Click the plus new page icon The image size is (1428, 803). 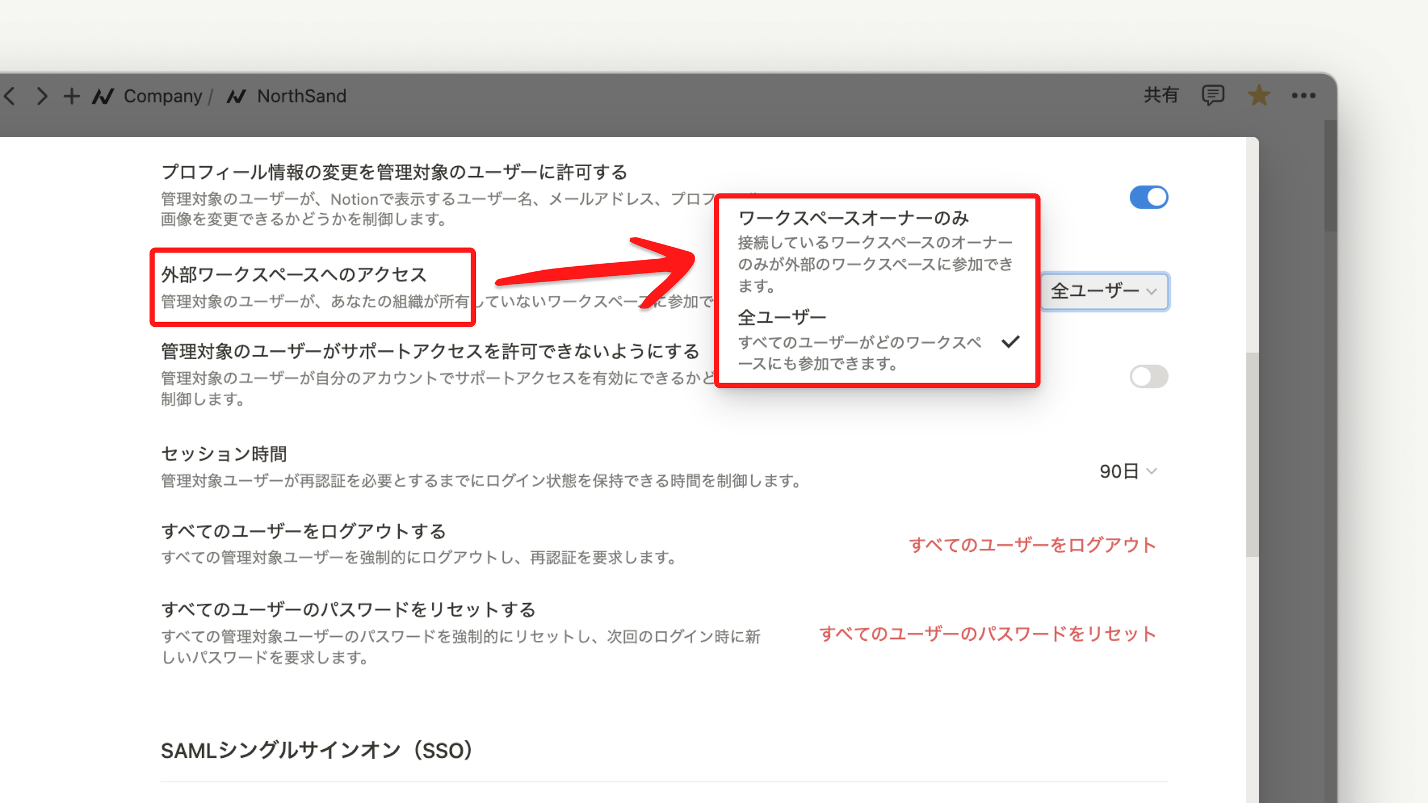(x=71, y=95)
